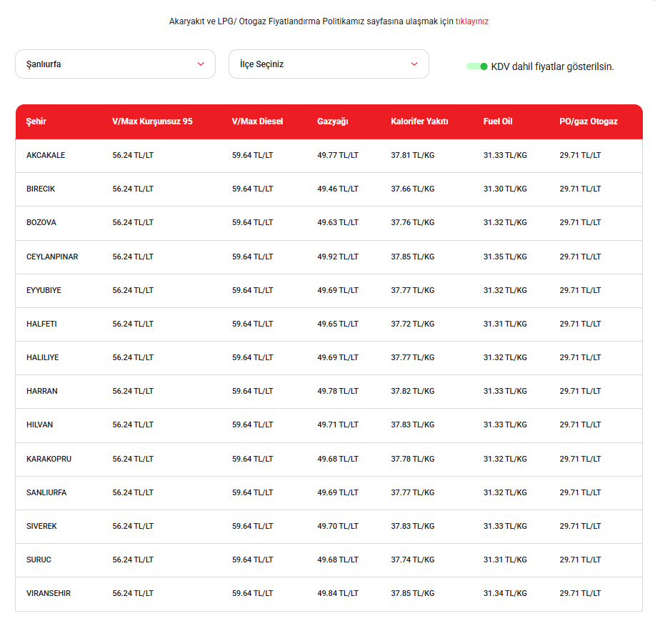Click the Fuel Oil column header
This screenshot has width=655, height=626.
pos(498,121)
